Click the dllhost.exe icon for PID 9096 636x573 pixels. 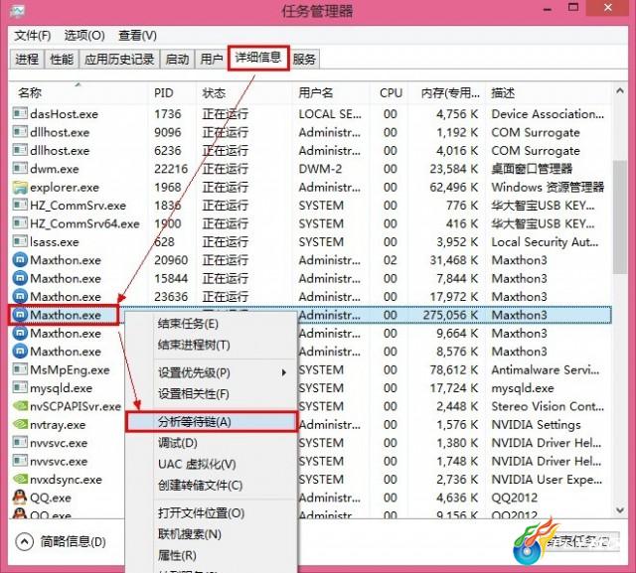click(x=20, y=132)
